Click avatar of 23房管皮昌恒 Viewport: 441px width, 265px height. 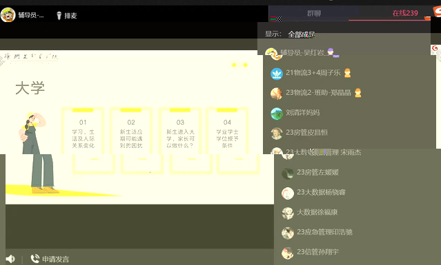click(277, 134)
